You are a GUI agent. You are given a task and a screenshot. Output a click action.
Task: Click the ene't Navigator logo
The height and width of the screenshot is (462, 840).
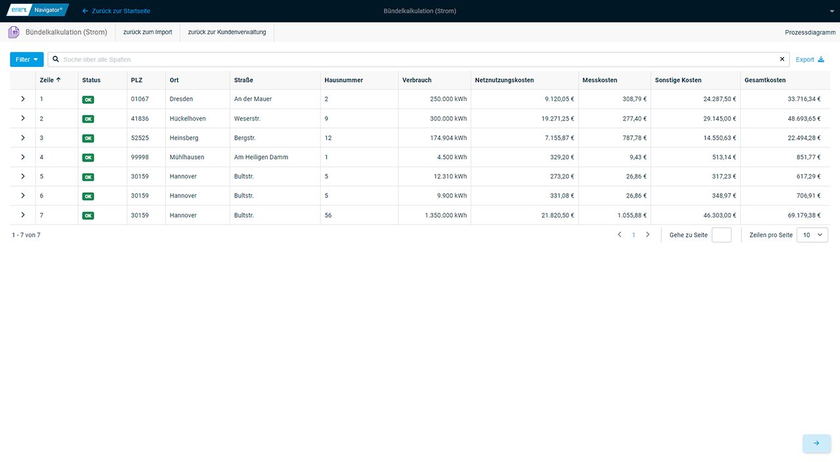(x=37, y=10)
